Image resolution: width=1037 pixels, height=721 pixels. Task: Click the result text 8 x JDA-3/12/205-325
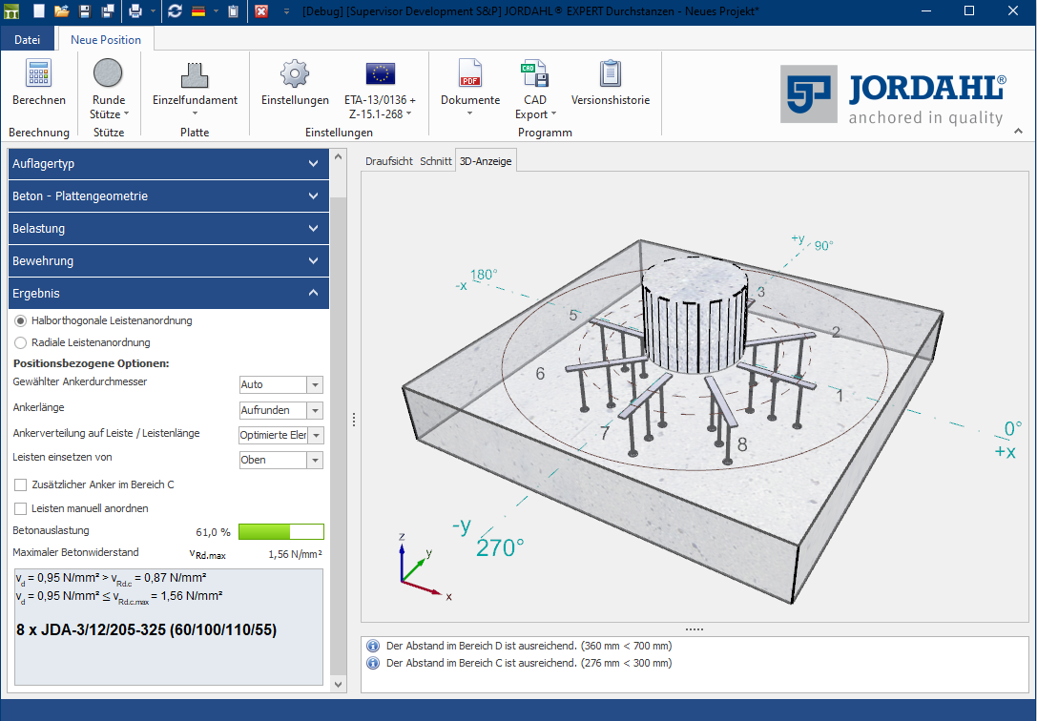[146, 629]
